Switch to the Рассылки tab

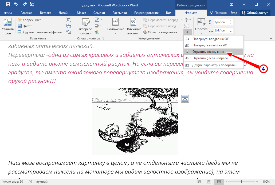[120, 13]
